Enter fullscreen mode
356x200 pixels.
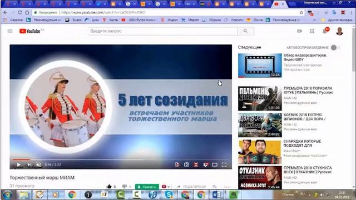click(x=224, y=164)
